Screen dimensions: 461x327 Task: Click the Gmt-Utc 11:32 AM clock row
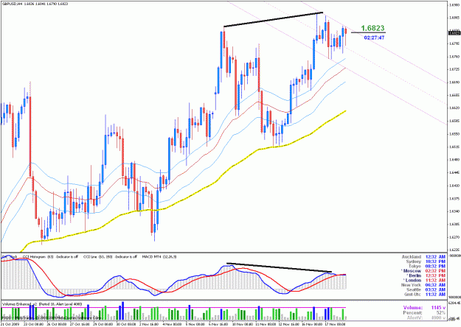425,295
